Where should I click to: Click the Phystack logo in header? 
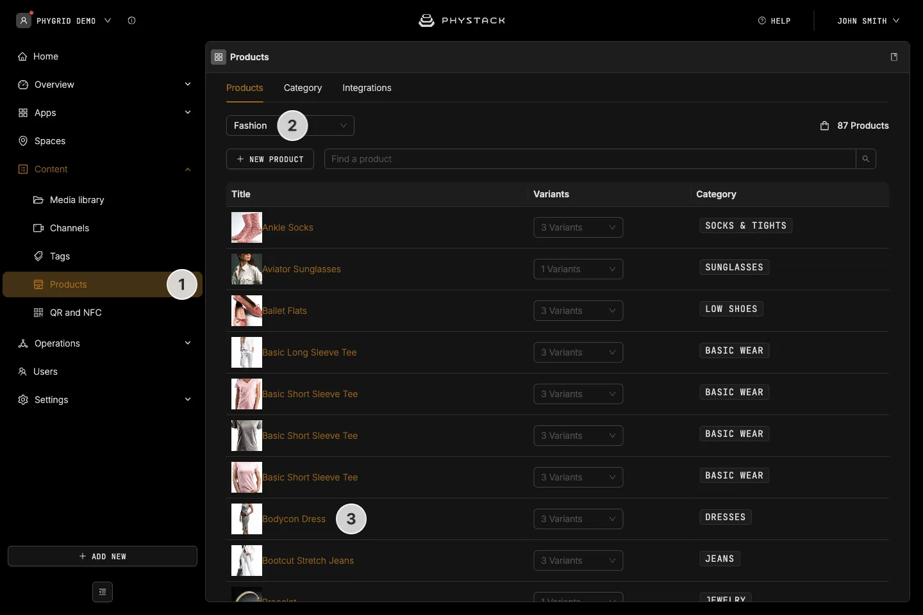pyautogui.click(x=462, y=20)
